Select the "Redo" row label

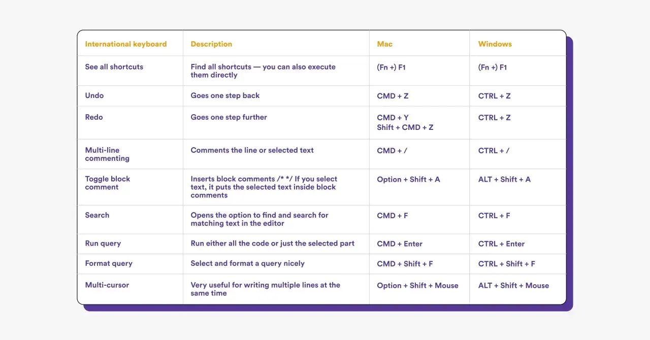[x=94, y=117]
